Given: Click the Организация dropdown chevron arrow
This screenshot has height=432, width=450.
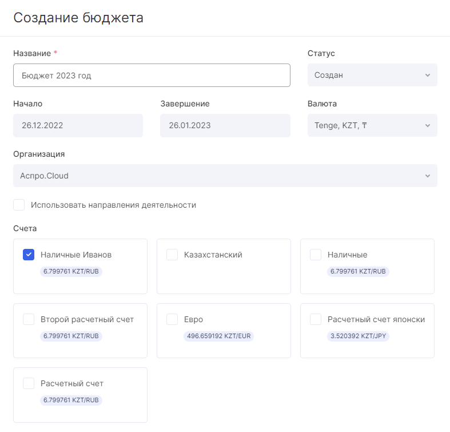Looking at the screenshot, I should [x=428, y=176].
